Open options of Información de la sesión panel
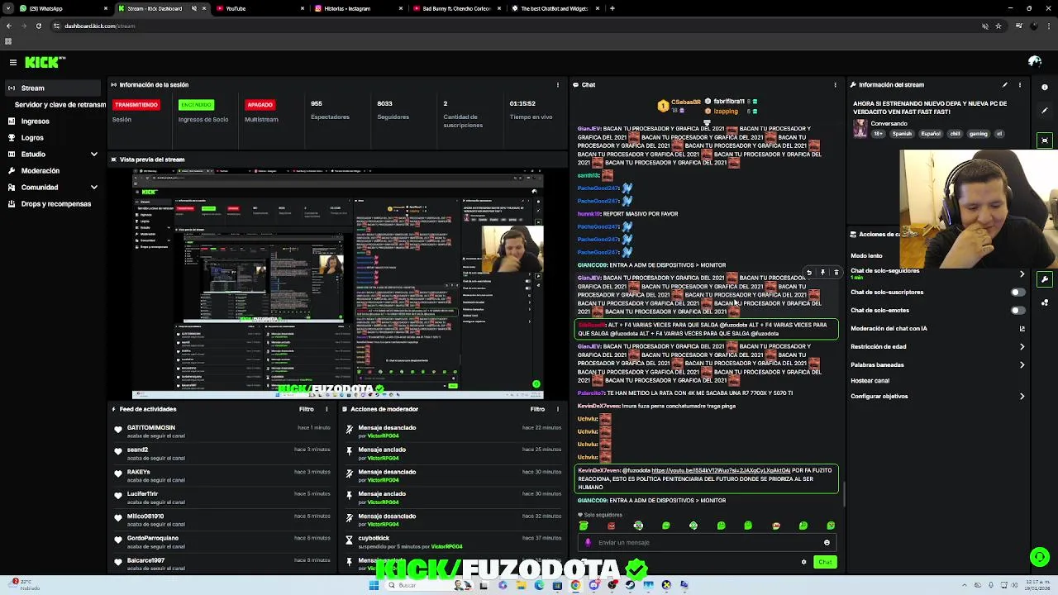1058x595 pixels. (x=558, y=84)
